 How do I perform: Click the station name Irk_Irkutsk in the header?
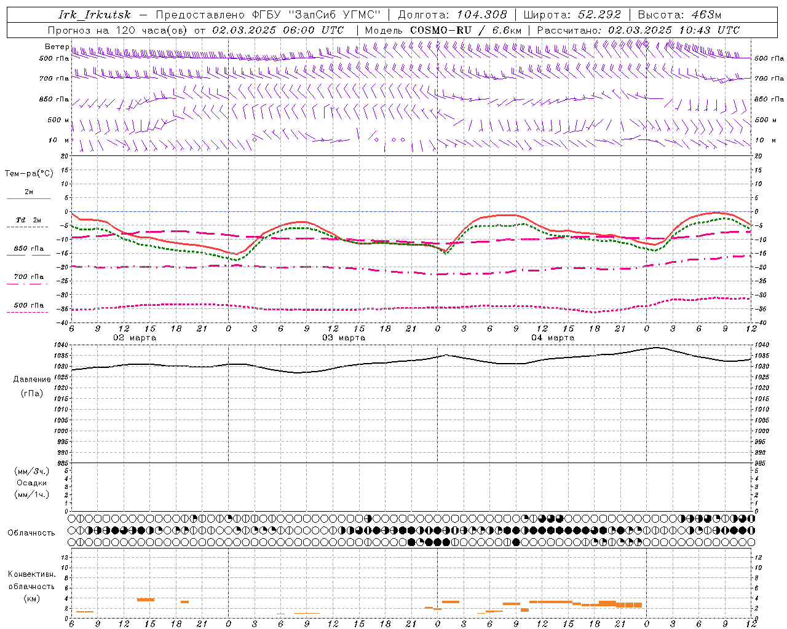point(95,15)
